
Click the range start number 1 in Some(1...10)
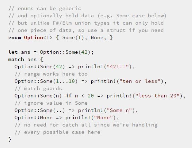pyautogui.click(x=57, y=81)
